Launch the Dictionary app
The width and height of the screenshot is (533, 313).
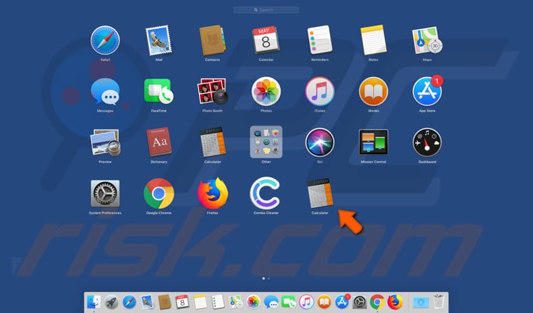click(159, 142)
